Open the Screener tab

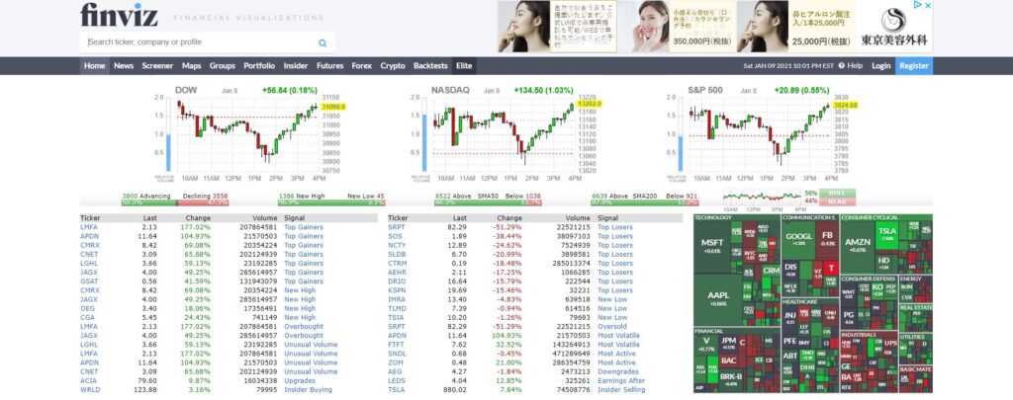tap(157, 66)
